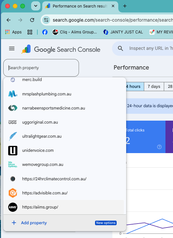173x238 pixels.
Task: Click the browser forward arrow
Action: coord(20,20)
